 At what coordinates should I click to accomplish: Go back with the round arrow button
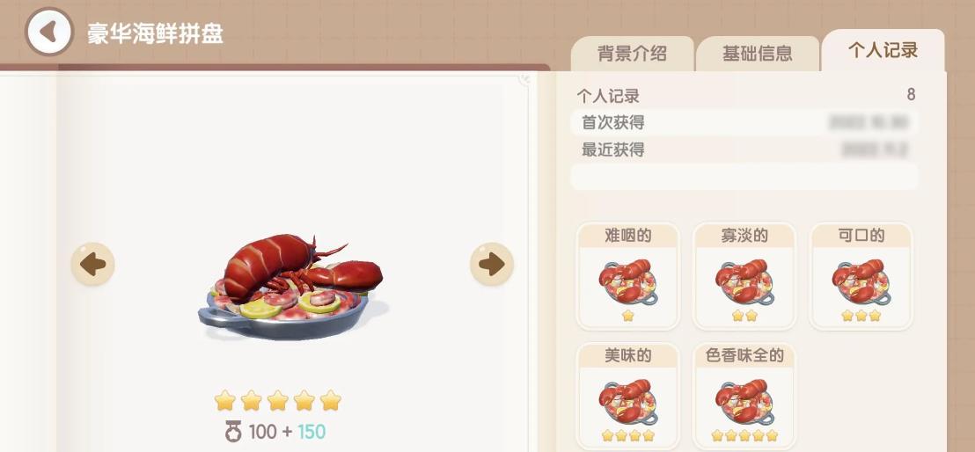(x=49, y=32)
